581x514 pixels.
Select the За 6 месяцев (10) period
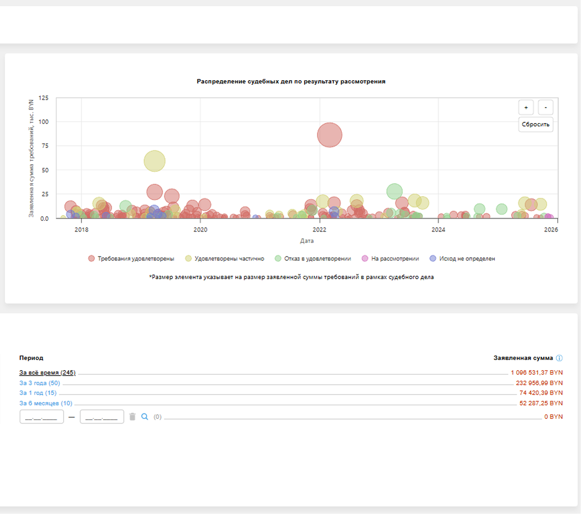click(x=46, y=403)
